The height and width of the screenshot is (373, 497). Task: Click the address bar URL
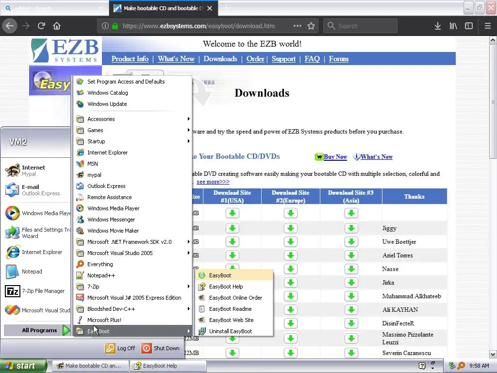click(x=199, y=26)
